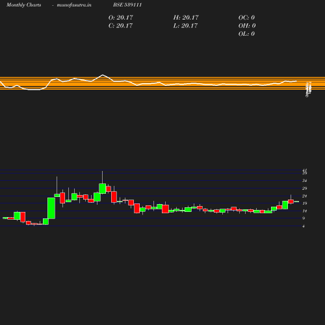
Task: Click the 14 price axis label
Action: click(305, 211)
